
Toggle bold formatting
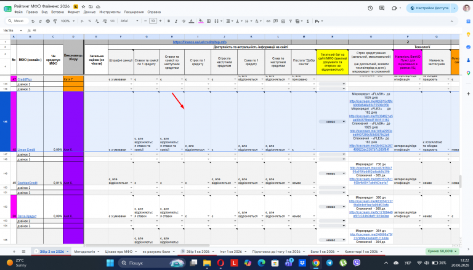(x=169, y=21)
